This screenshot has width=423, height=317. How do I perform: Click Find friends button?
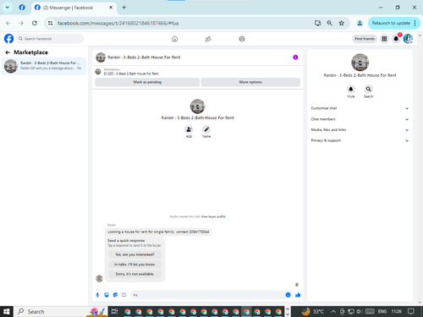(365, 39)
